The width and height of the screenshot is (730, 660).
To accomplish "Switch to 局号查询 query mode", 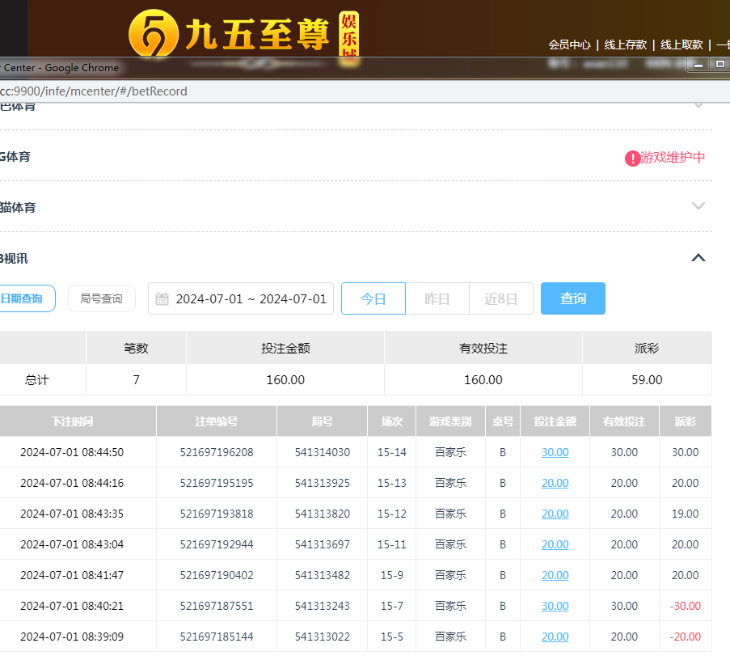I will tap(101, 298).
